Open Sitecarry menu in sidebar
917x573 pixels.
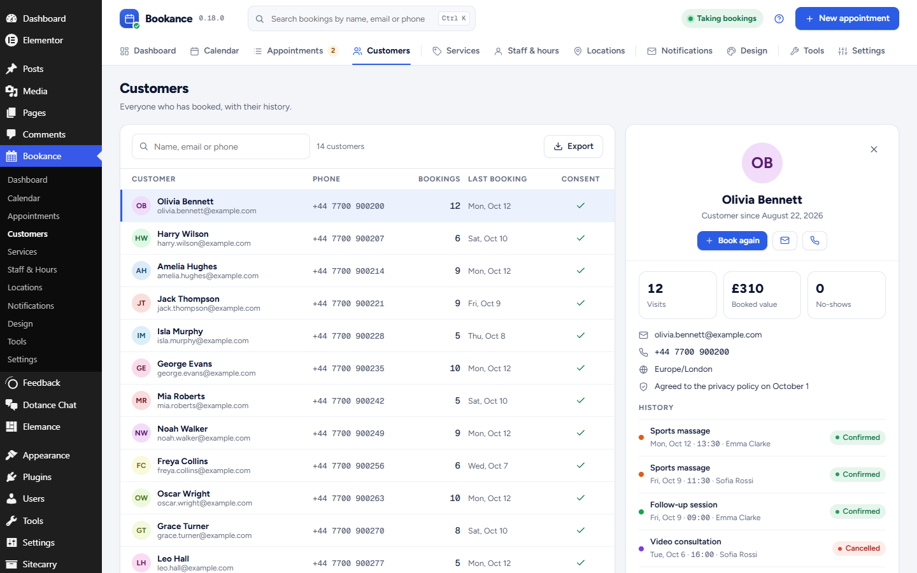pos(51,564)
